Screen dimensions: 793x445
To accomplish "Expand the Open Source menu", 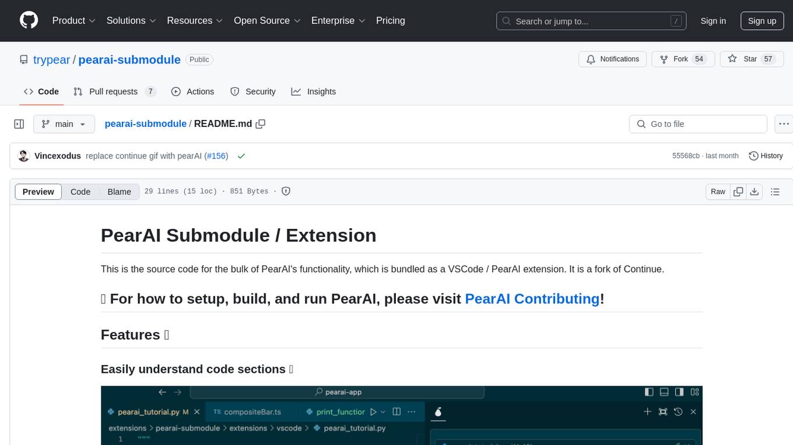I will click(267, 20).
